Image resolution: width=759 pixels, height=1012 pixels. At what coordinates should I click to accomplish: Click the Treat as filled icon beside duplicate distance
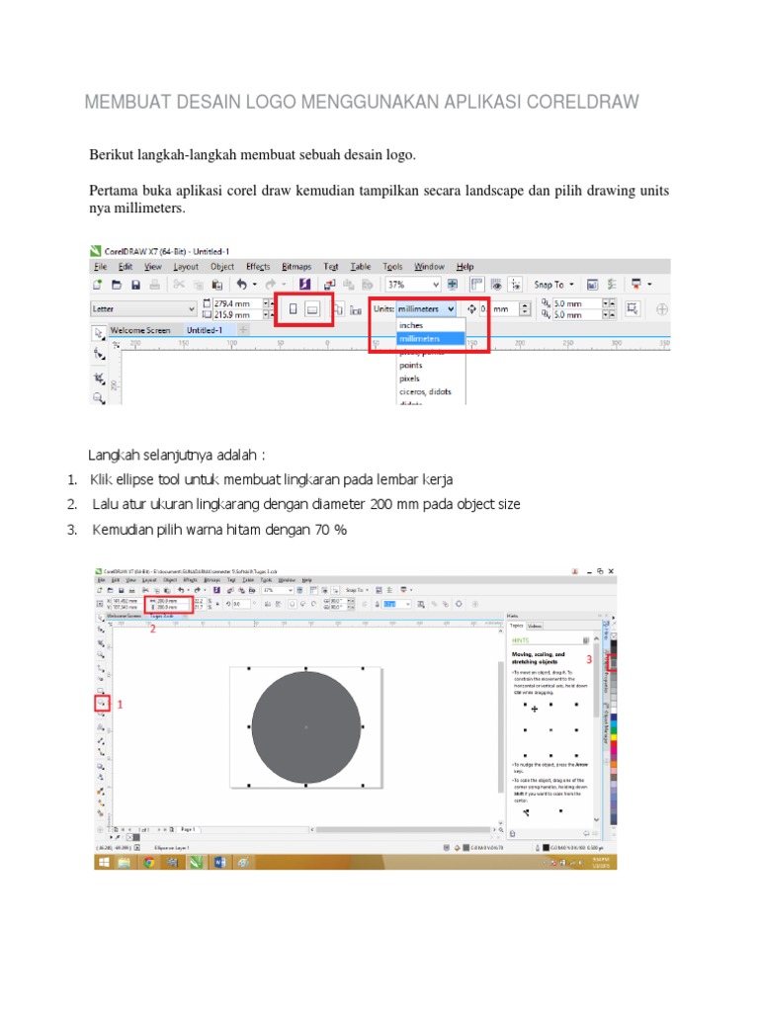632,308
